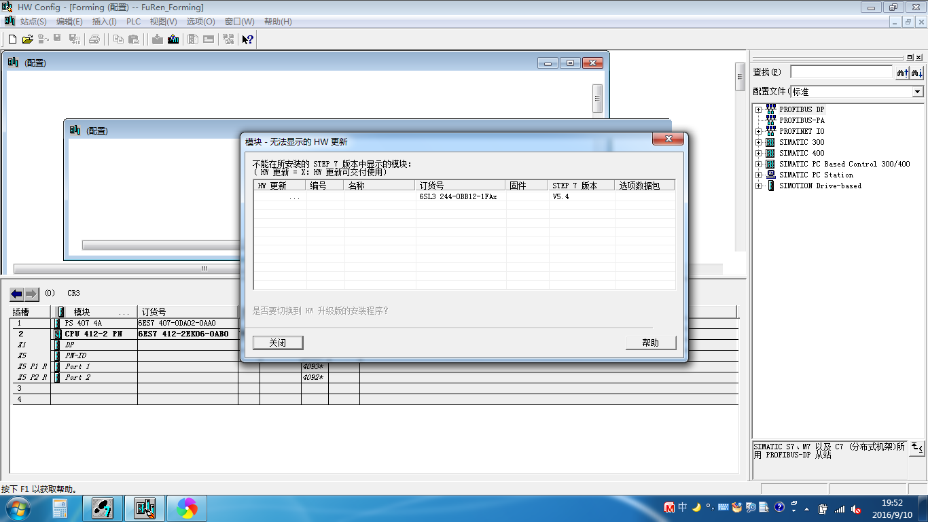
Task: Open the 视图(V) menu
Action: pyautogui.click(x=163, y=22)
